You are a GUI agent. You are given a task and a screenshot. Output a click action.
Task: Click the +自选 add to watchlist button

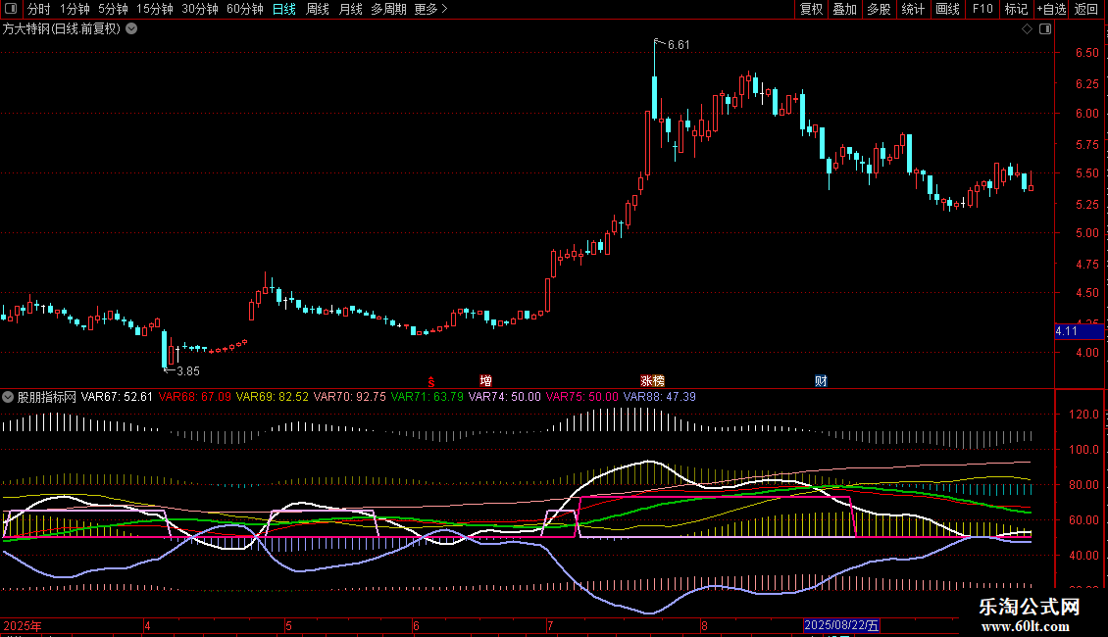coord(1050,9)
